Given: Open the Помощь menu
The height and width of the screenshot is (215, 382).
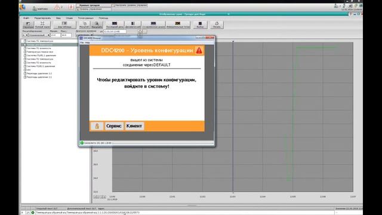Looking at the screenshot, I should click(x=103, y=18).
